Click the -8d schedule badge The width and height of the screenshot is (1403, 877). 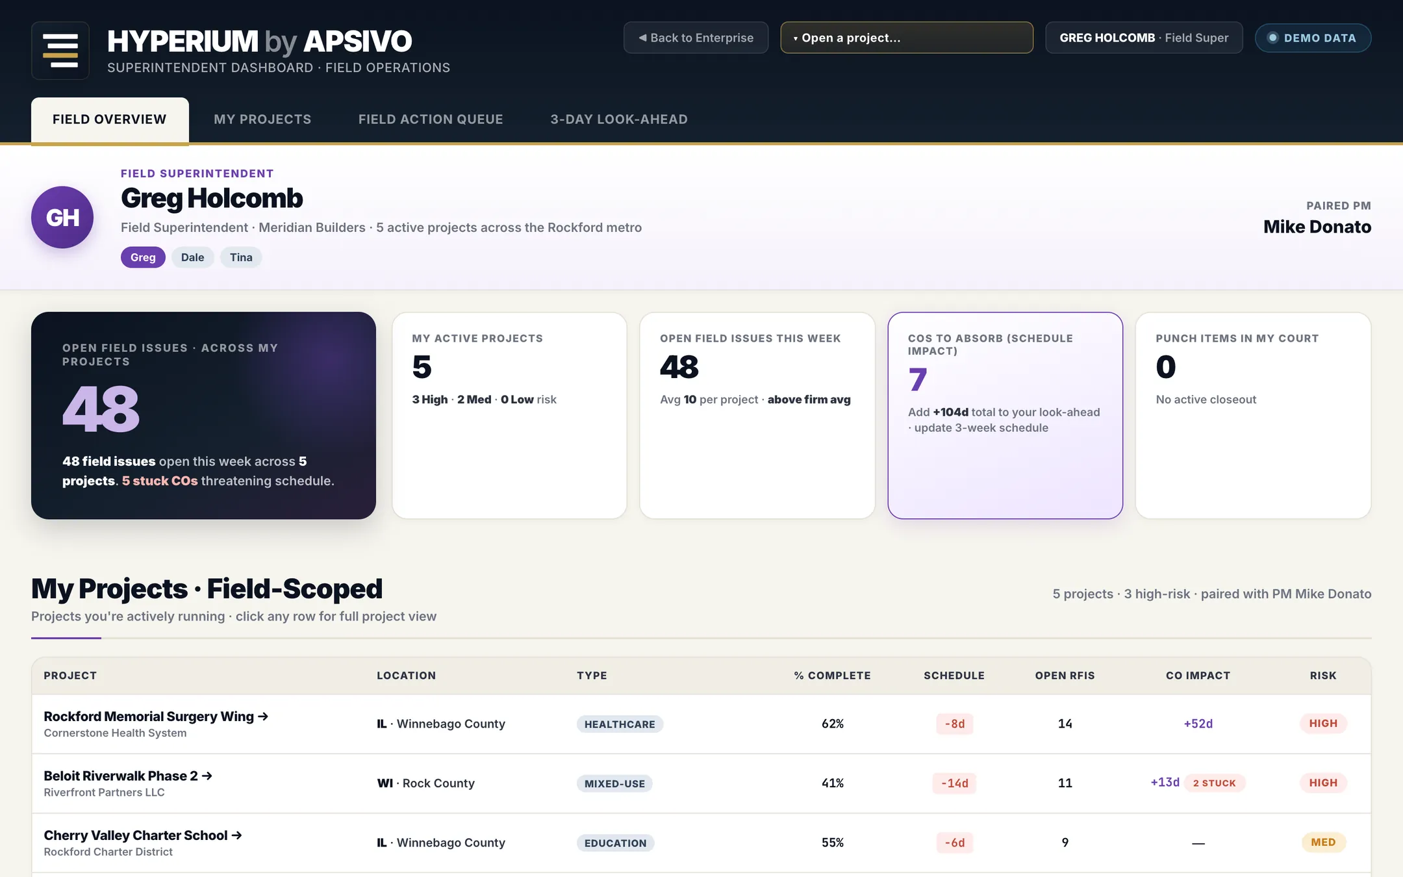coord(954,724)
